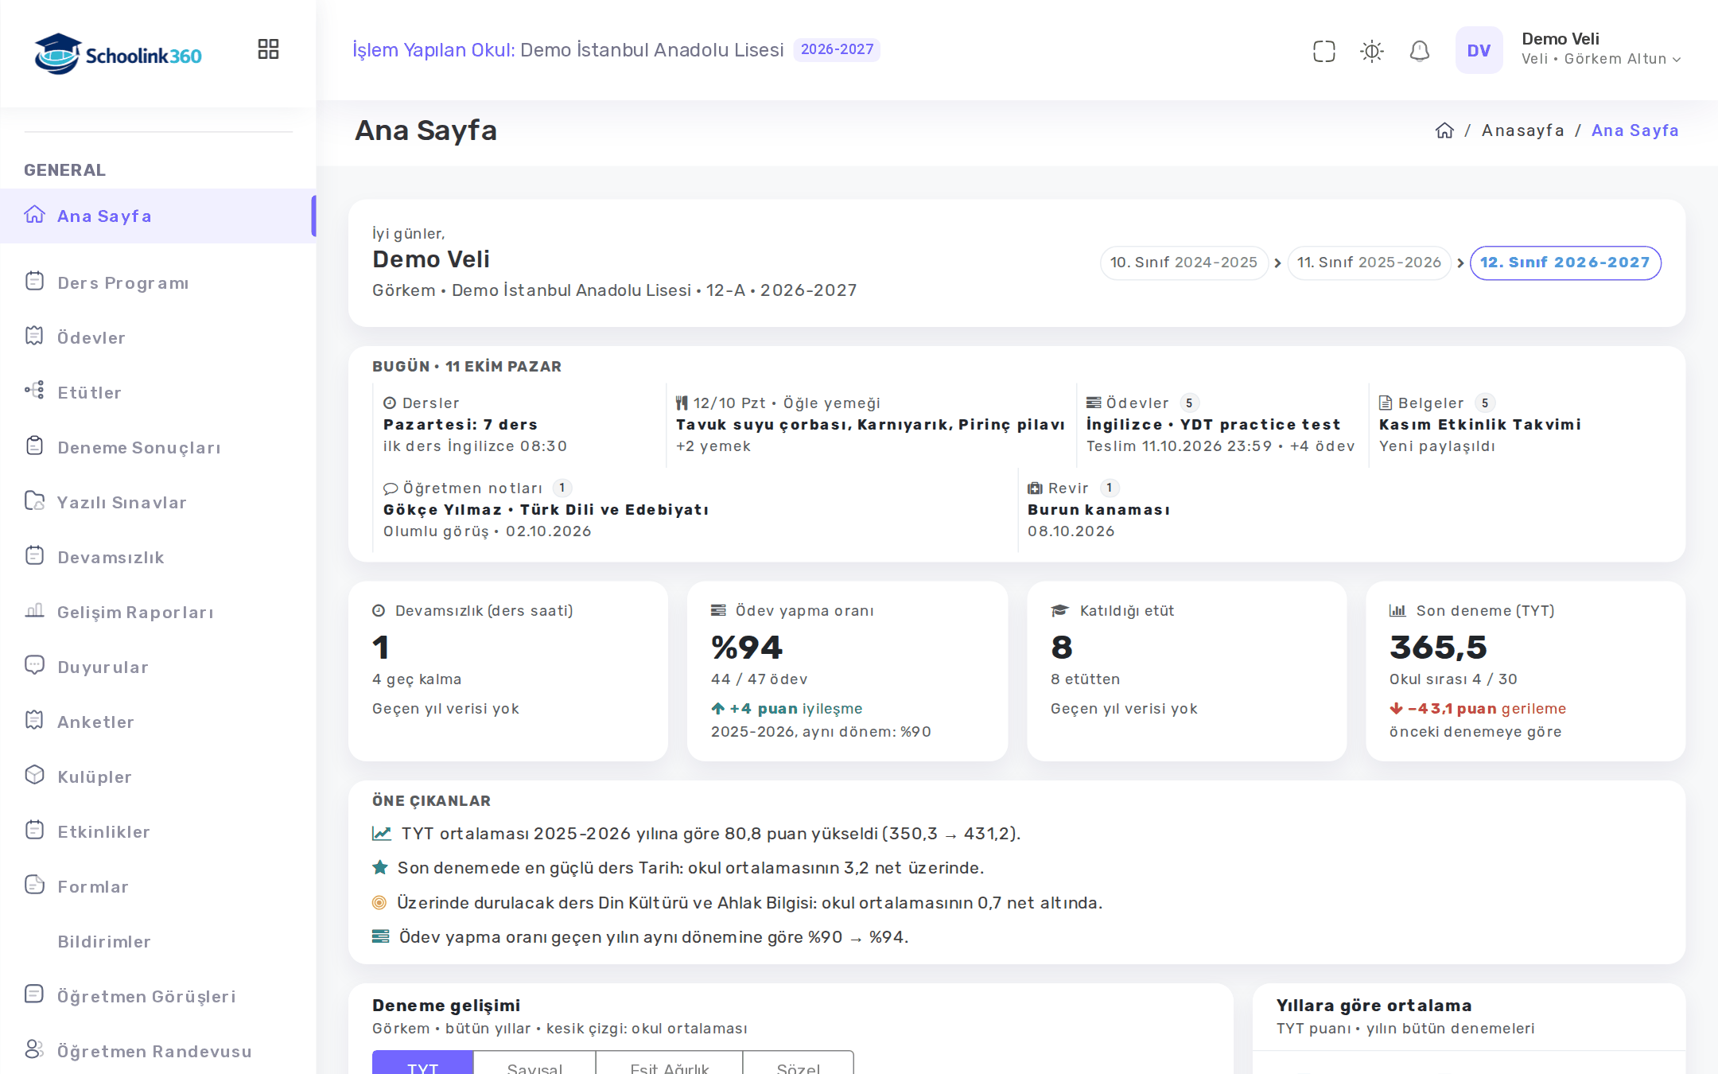1718x1074 pixels.
Task: Switch to the Sayısal exam tab
Action: click(x=534, y=1063)
